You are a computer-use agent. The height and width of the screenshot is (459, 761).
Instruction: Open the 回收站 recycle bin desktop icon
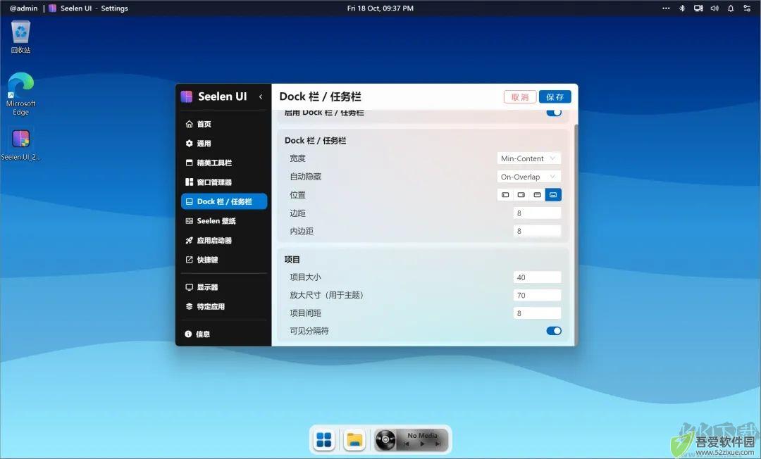coord(21,37)
